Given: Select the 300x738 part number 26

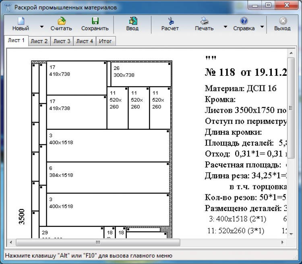Looking at the screenshot, I should click(141, 74).
